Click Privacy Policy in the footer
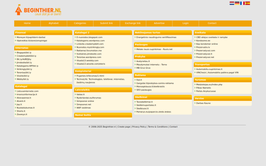 (139, 127)
